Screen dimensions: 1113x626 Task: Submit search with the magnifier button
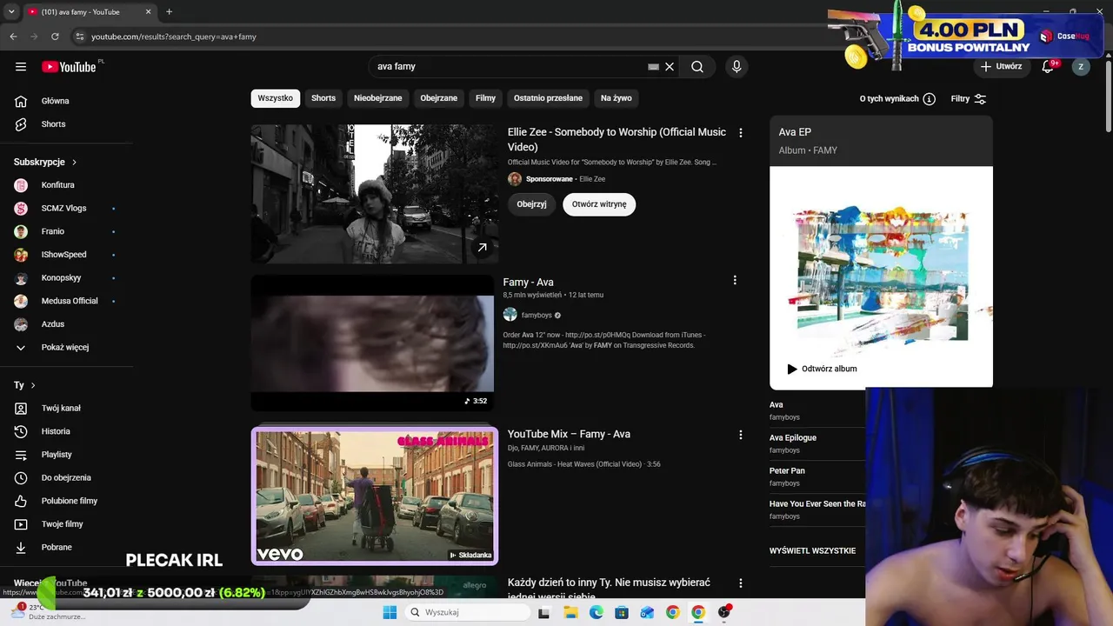pos(697,67)
